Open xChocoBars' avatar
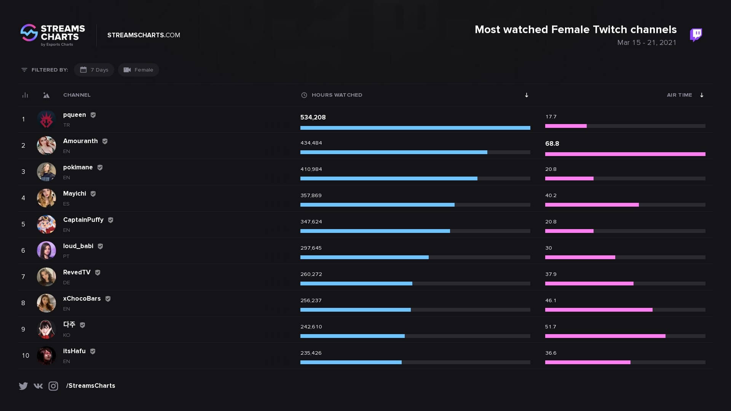The width and height of the screenshot is (731, 411). point(46,303)
